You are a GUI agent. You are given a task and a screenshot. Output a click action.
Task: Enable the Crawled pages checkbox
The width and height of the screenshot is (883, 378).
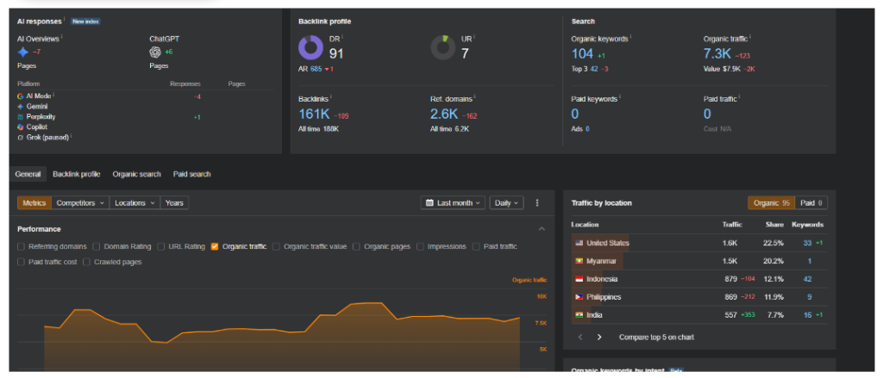click(87, 262)
